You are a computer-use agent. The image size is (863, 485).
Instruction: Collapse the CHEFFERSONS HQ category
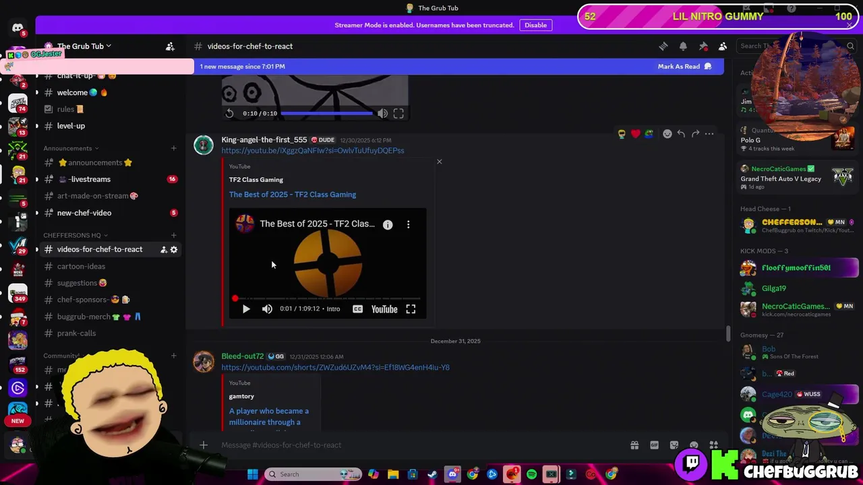(x=76, y=235)
